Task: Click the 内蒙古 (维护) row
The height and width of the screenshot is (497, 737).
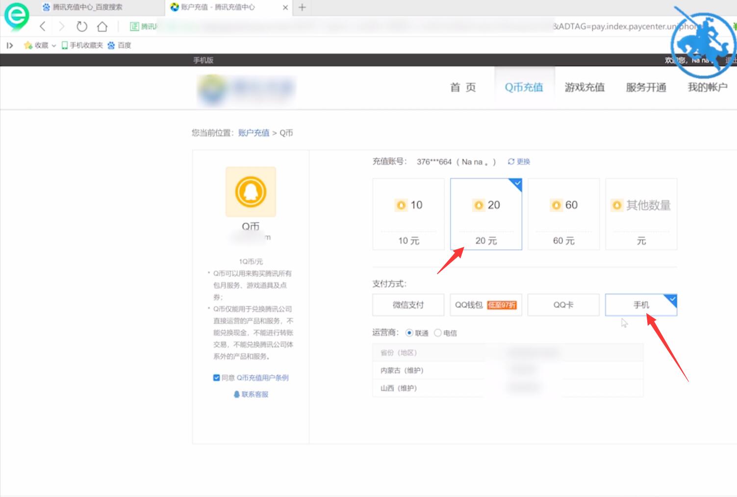Action: click(508, 370)
